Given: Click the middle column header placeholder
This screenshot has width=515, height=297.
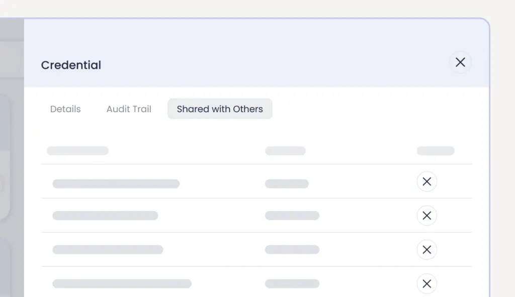Looking at the screenshot, I should 285,151.
